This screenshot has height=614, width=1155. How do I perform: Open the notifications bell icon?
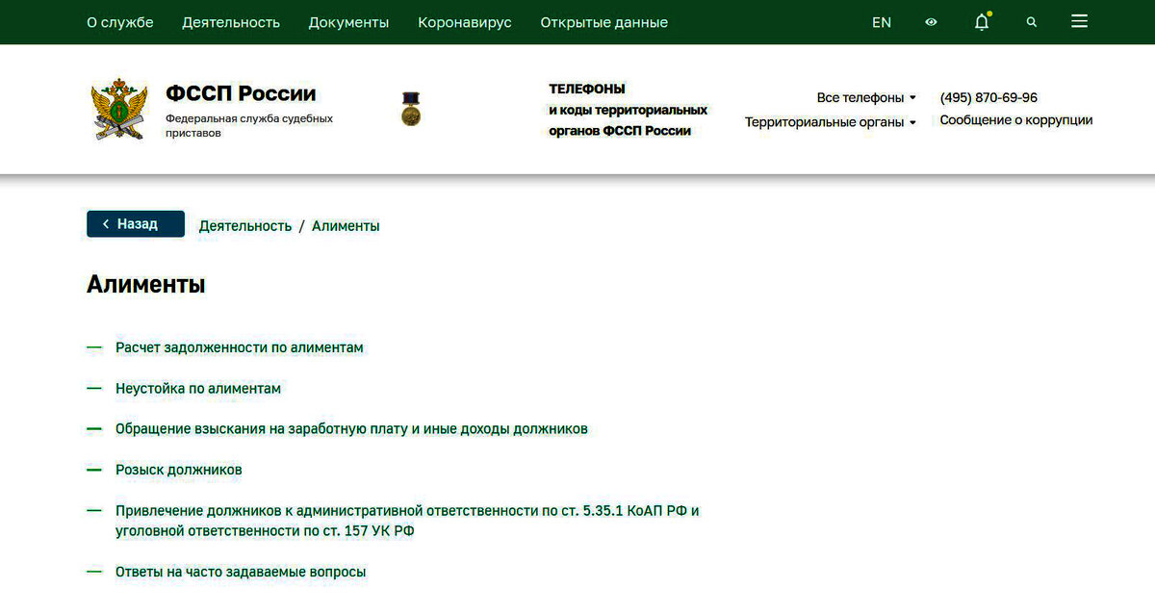(982, 21)
